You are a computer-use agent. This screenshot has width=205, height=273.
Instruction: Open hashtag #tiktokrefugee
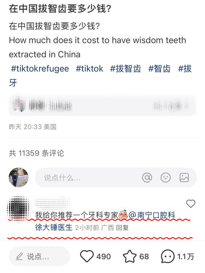pyautogui.click(x=40, y=69)
